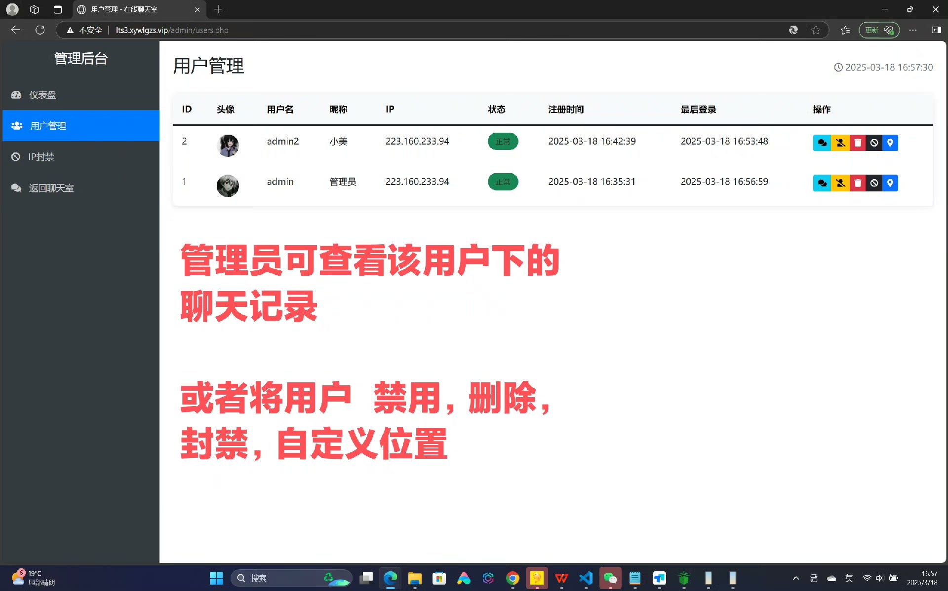Delete admin2 using red trash icon

pyautogui.click(x=858, y=143)
